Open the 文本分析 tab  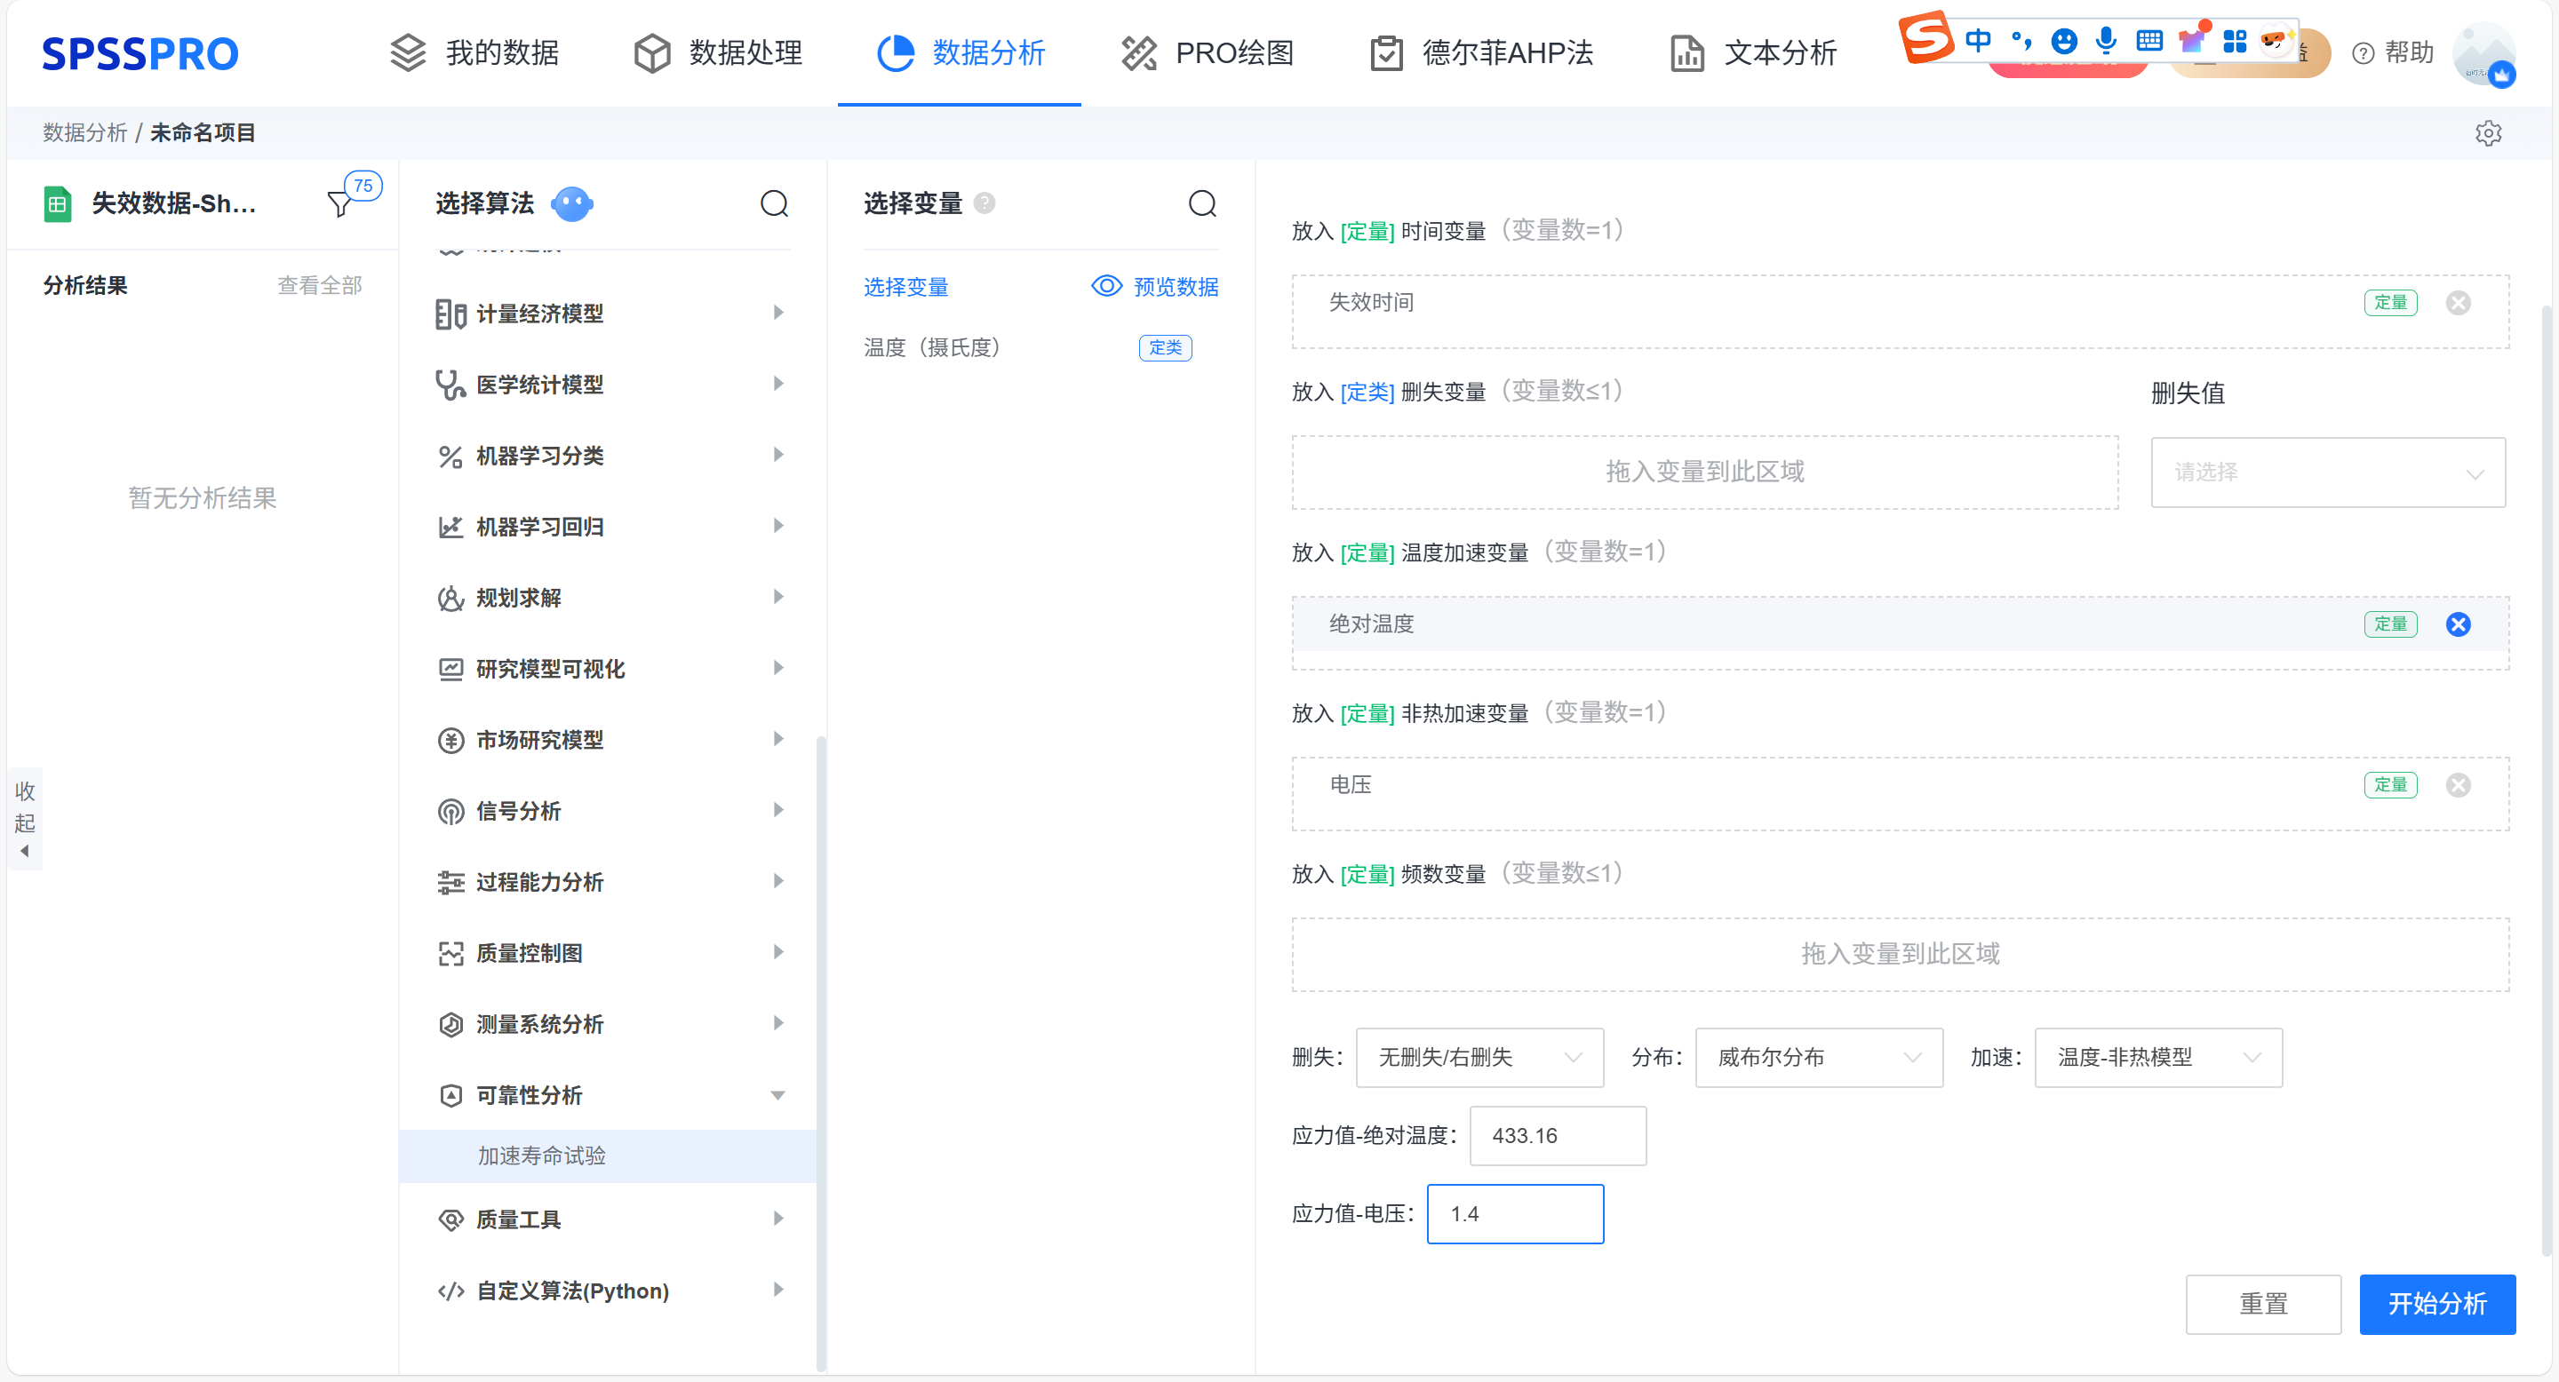point(1753,52)
